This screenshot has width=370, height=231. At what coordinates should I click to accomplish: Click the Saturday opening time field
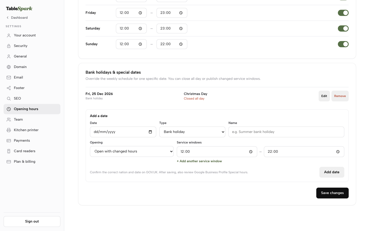[x=131, y=28]
